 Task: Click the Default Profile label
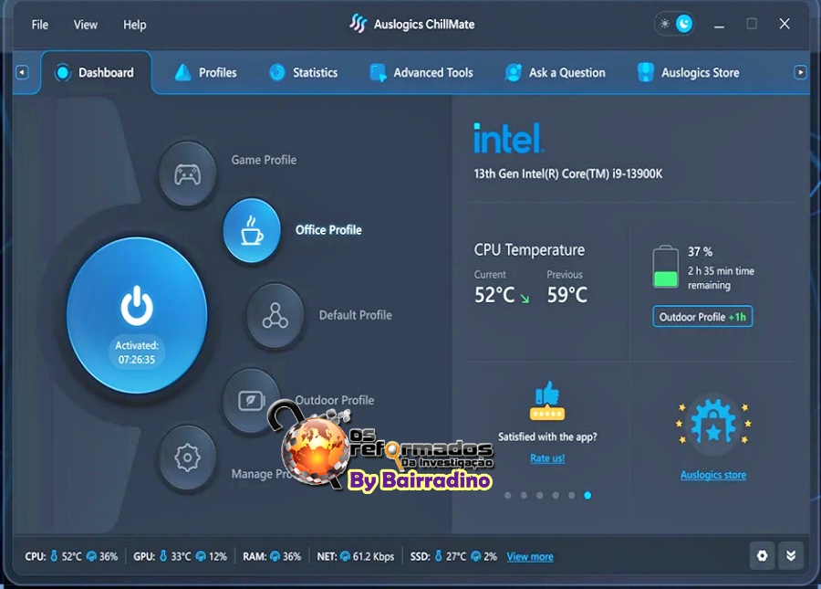point(356,315)
